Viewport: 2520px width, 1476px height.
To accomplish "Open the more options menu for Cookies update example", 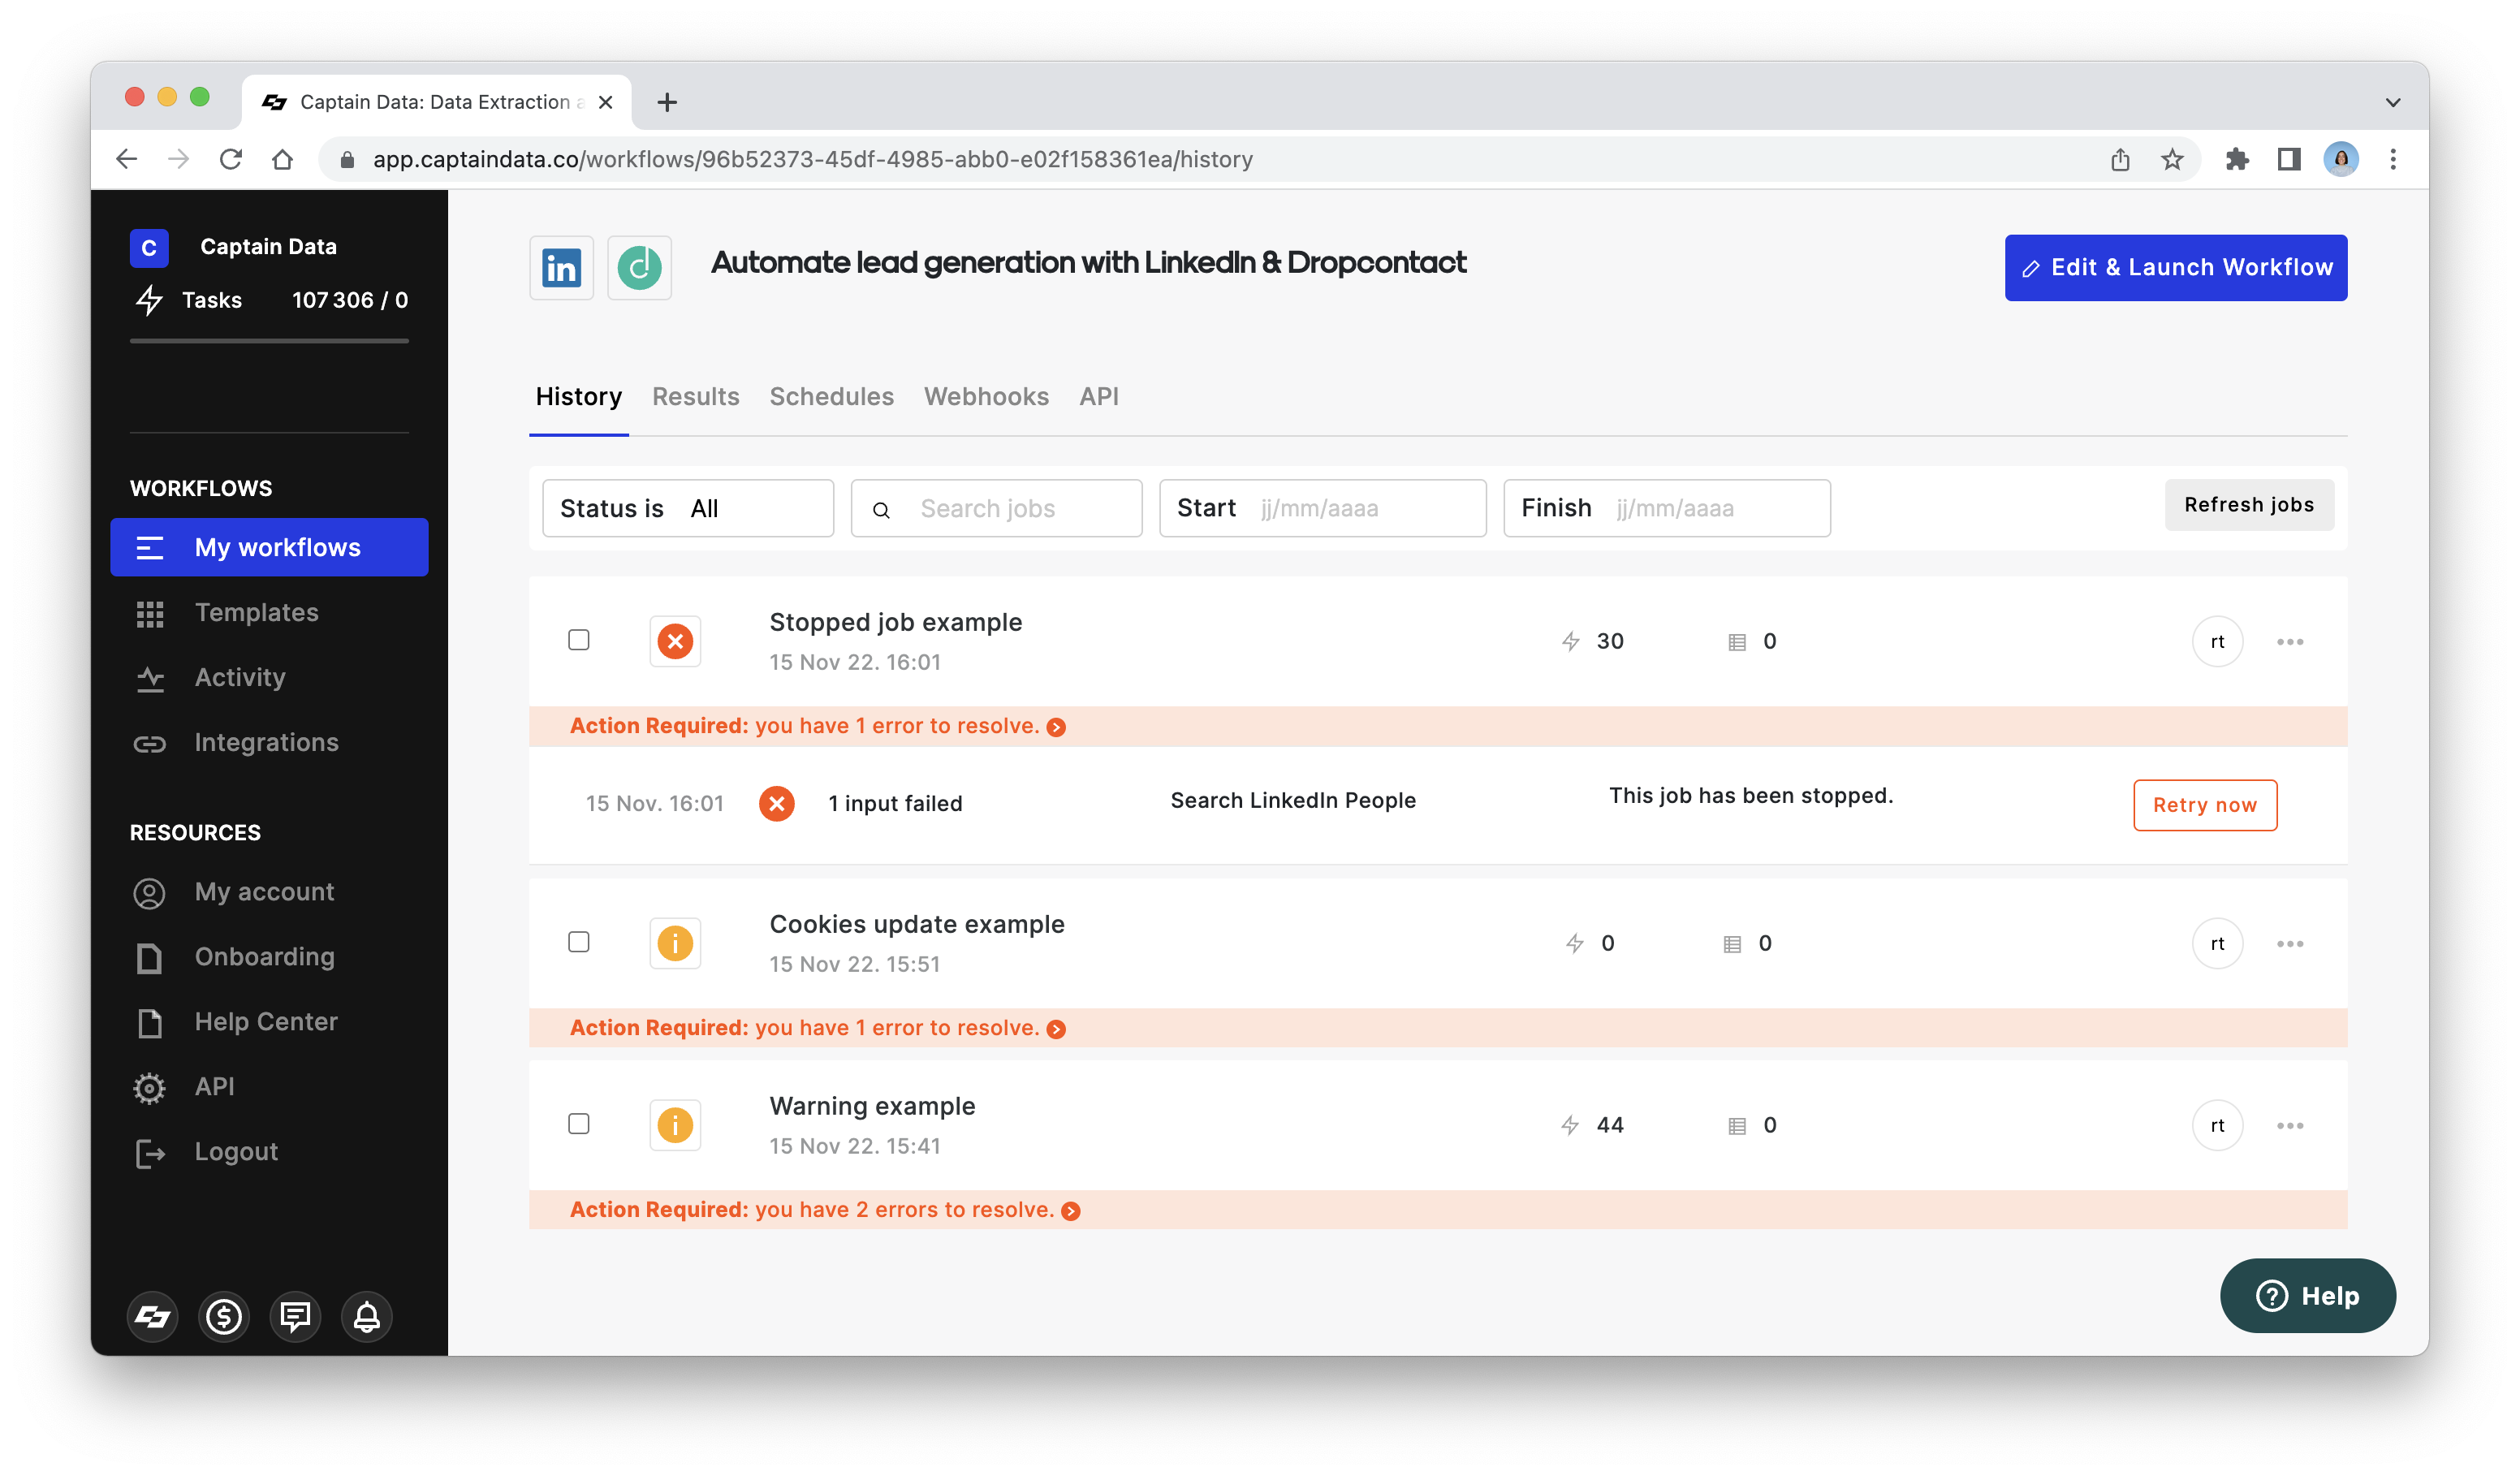I will tap(2289, 944).
